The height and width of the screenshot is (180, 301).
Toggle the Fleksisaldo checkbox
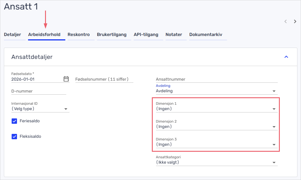(14, 137)
